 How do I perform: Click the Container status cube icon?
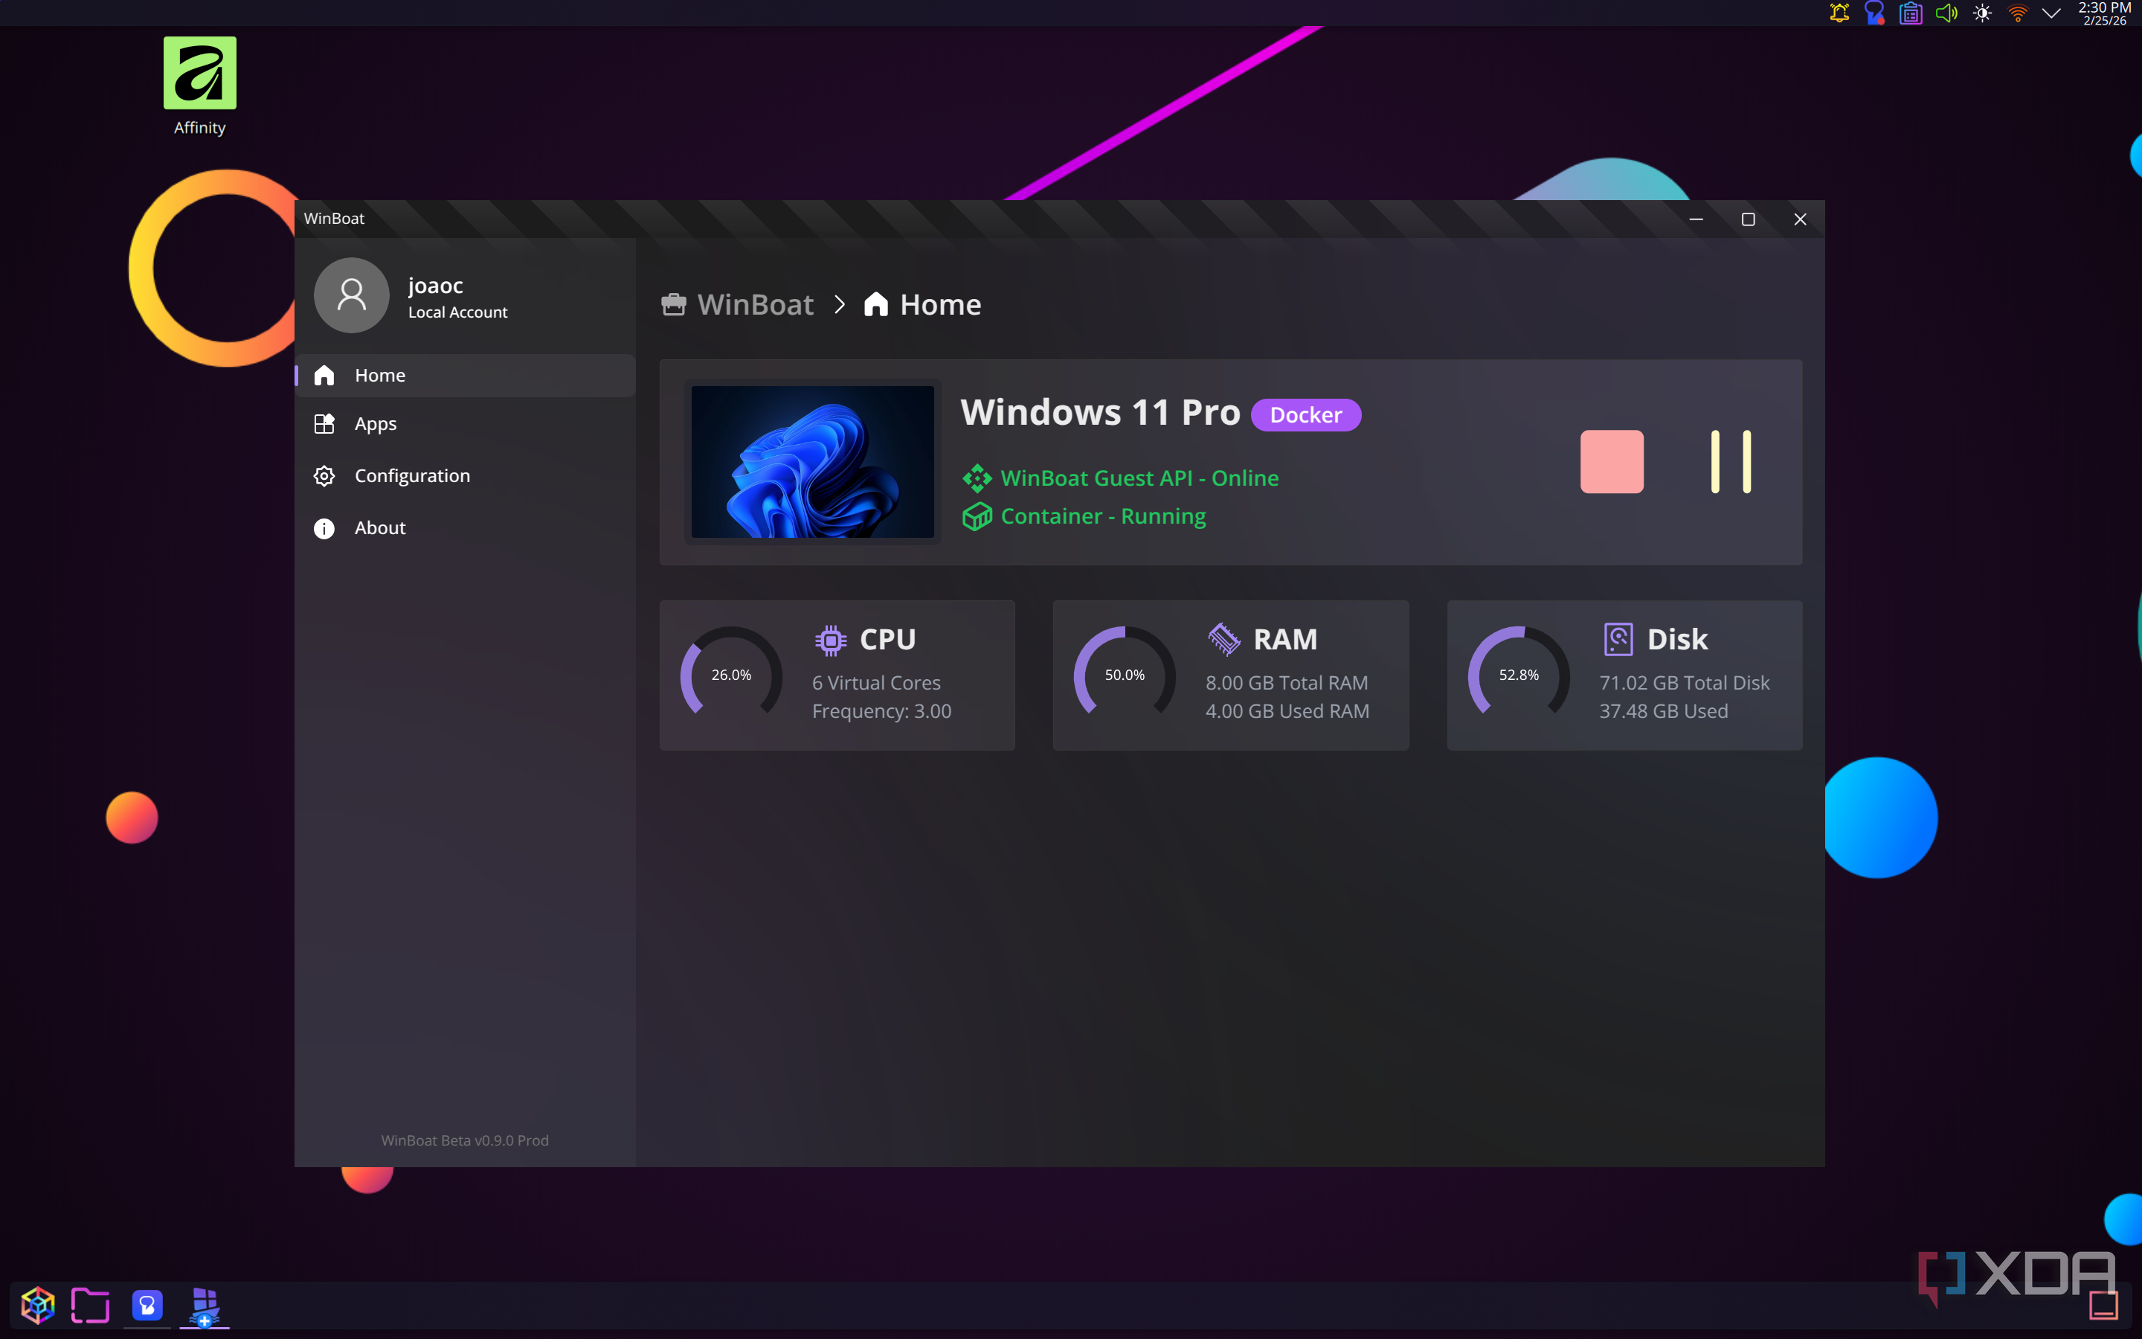(x=977, y=516)
